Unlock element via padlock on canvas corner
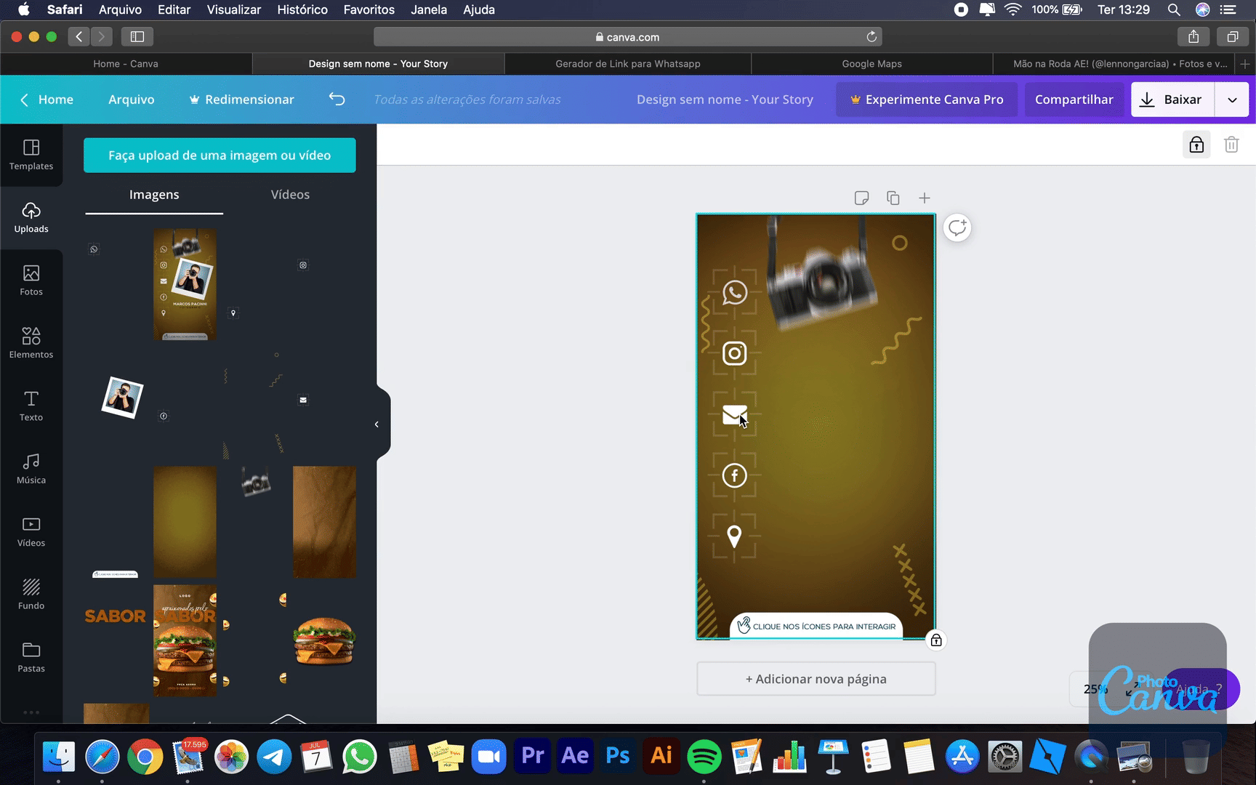The height and width of the screenshot is (785, 1256). point(936,640)
